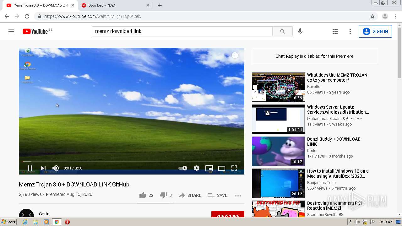Click Chat Replay disabled notice
Screen dimensions: 402x226
pyautogui.click(x=315, y=56)
